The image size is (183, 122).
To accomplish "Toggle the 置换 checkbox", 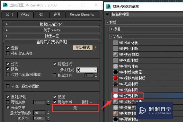I will (8, 48).
